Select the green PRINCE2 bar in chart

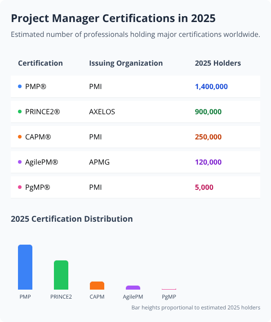tap(61, 275)
